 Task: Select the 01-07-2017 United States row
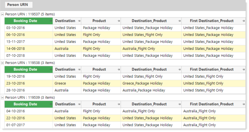(x=125, y=125)
